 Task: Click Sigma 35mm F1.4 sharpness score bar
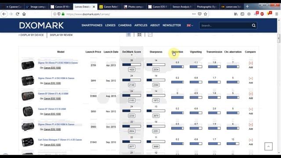pos(156,80)
